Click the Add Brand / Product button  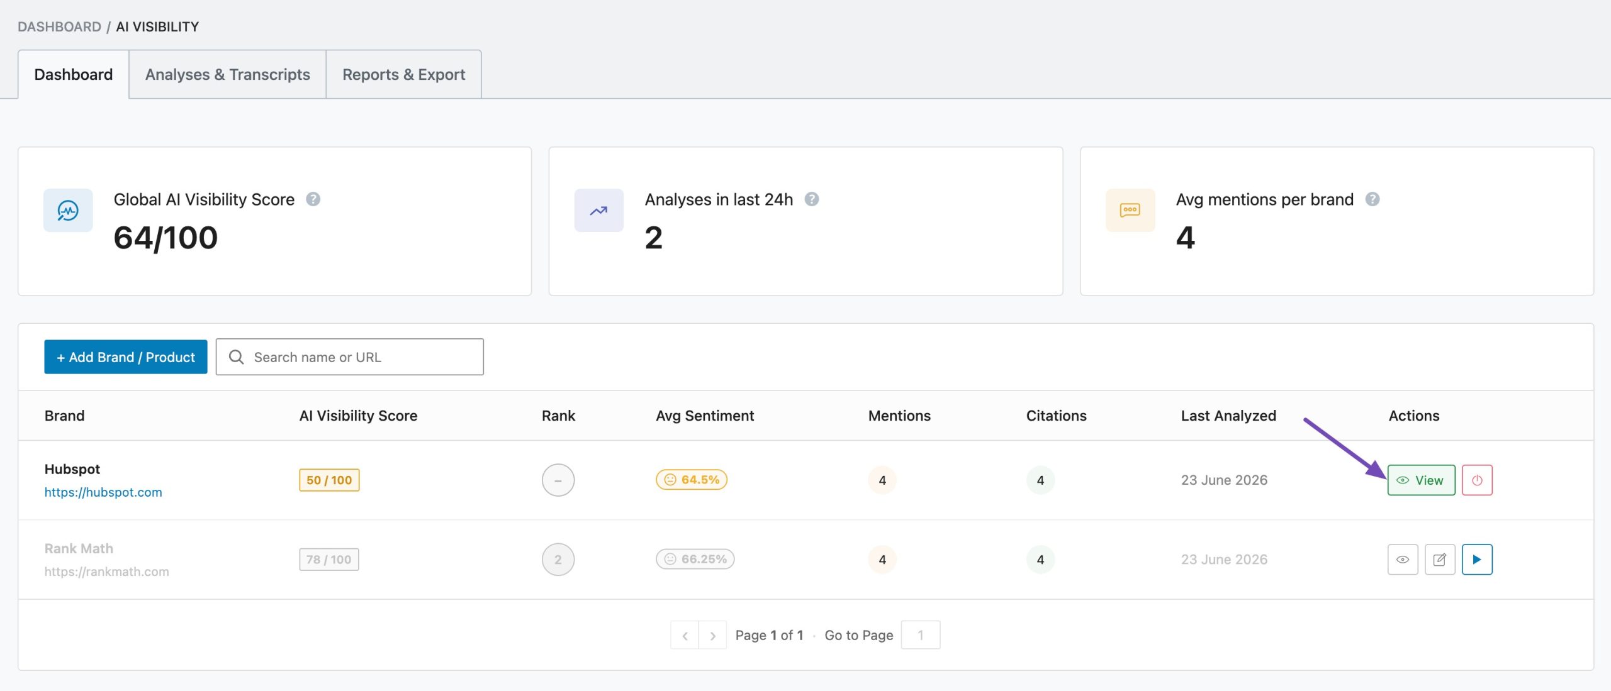(126, 357)
